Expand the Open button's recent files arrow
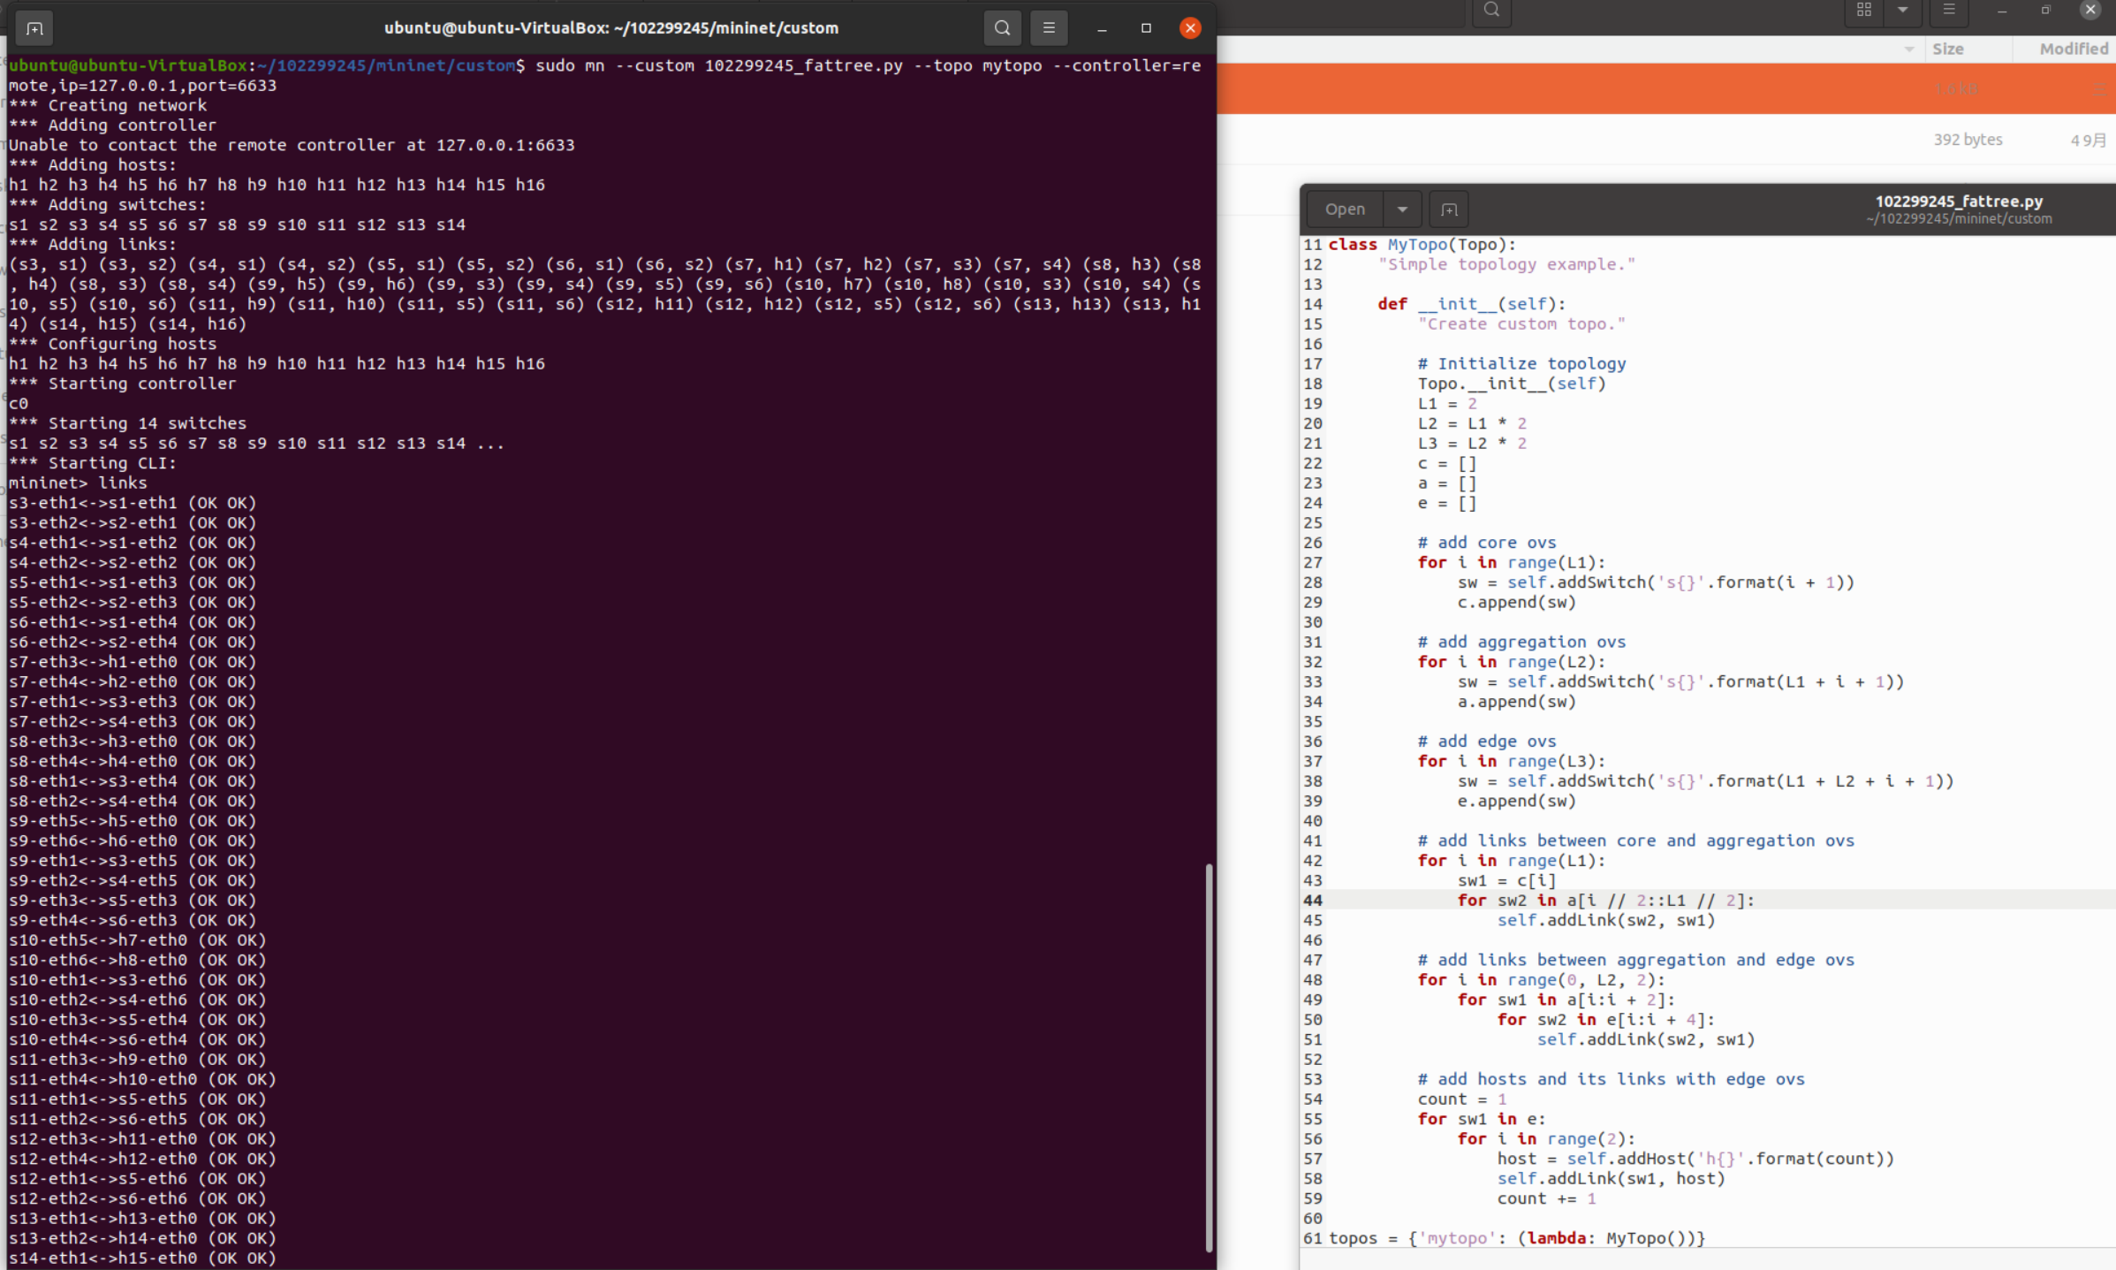This screenshot has height=1270, width=2116. [x=1402, y=209]
